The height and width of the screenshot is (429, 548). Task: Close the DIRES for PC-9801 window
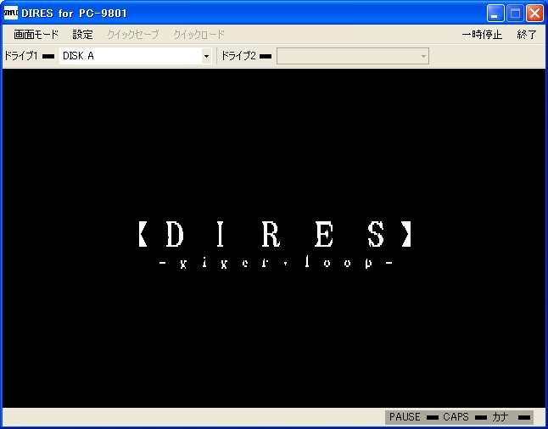(x=534, y=14)
